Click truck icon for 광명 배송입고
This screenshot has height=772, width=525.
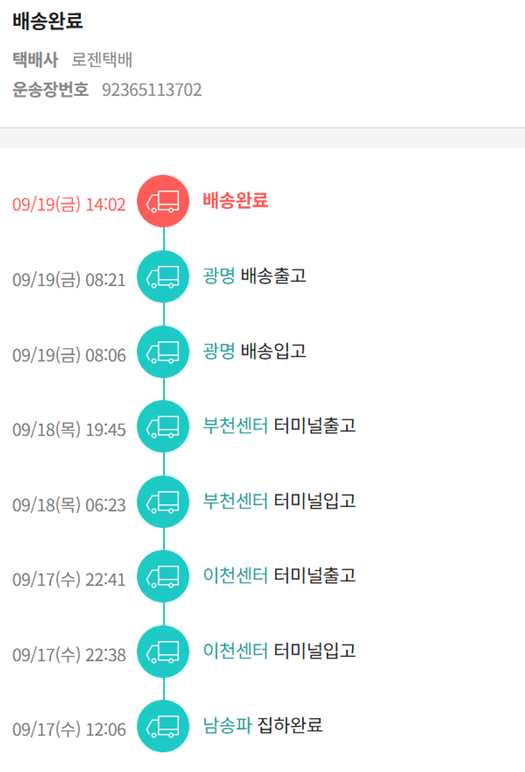[x=163, y=351]
